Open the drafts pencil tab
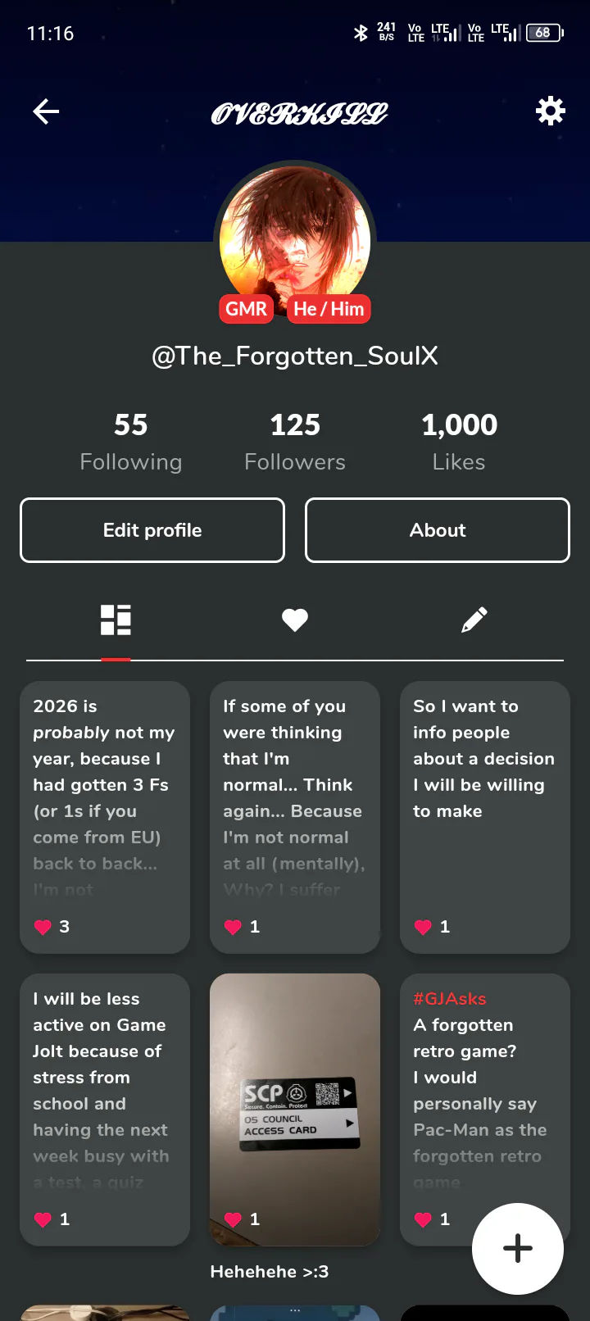The width and height of the screenshot is (590, 1321). pyautogui.click(x=474, y=620)
